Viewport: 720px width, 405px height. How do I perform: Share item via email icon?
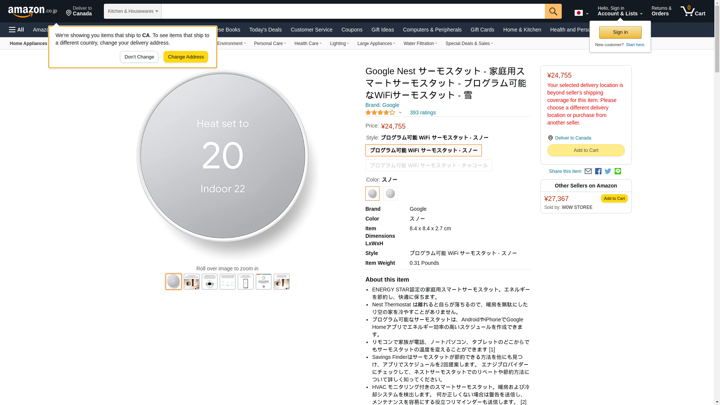(x=588, y=171)
